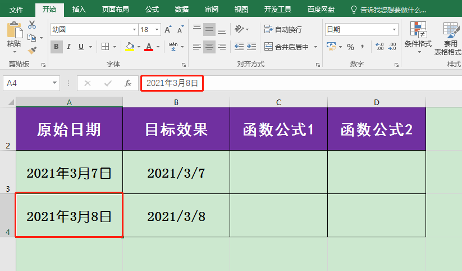The height and width of the screenshot is (271, 462).
Task: Align text to top
Action: pos(197,29)
